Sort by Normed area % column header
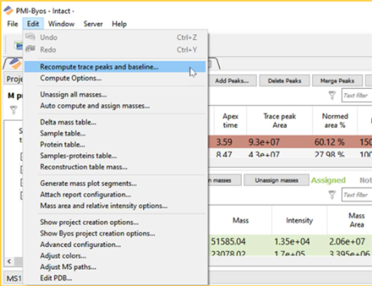This screenshot has height=286, width=372. tap(335, 121)
